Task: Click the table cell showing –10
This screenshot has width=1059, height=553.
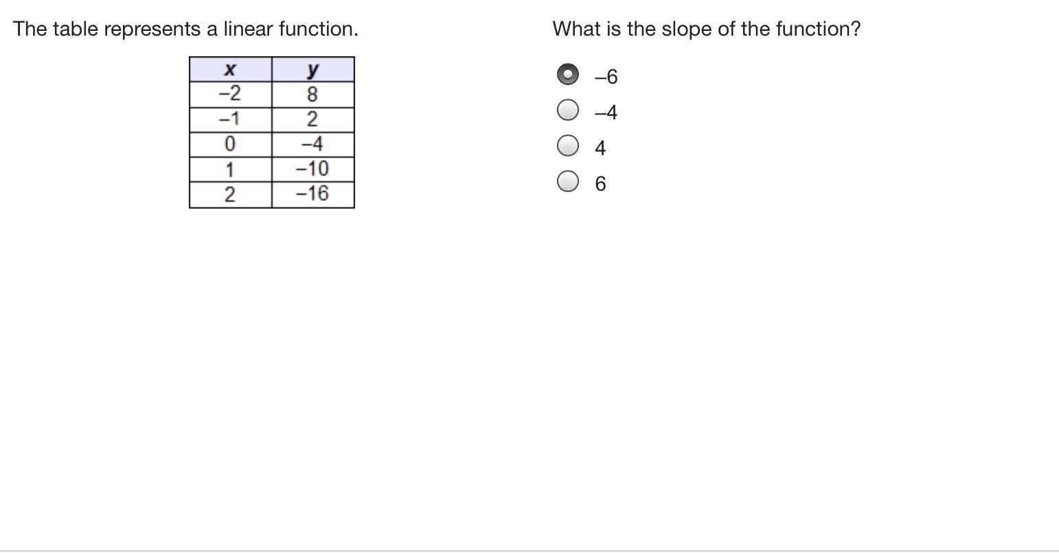Action: coord(313,169)
